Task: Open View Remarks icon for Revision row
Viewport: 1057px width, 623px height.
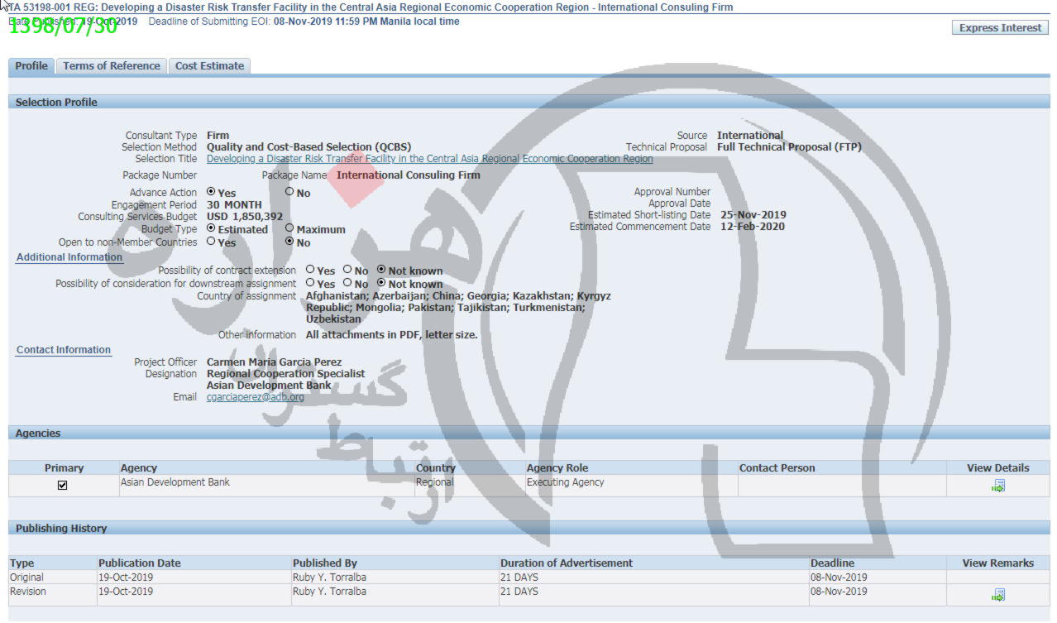Action: (998, 595)
